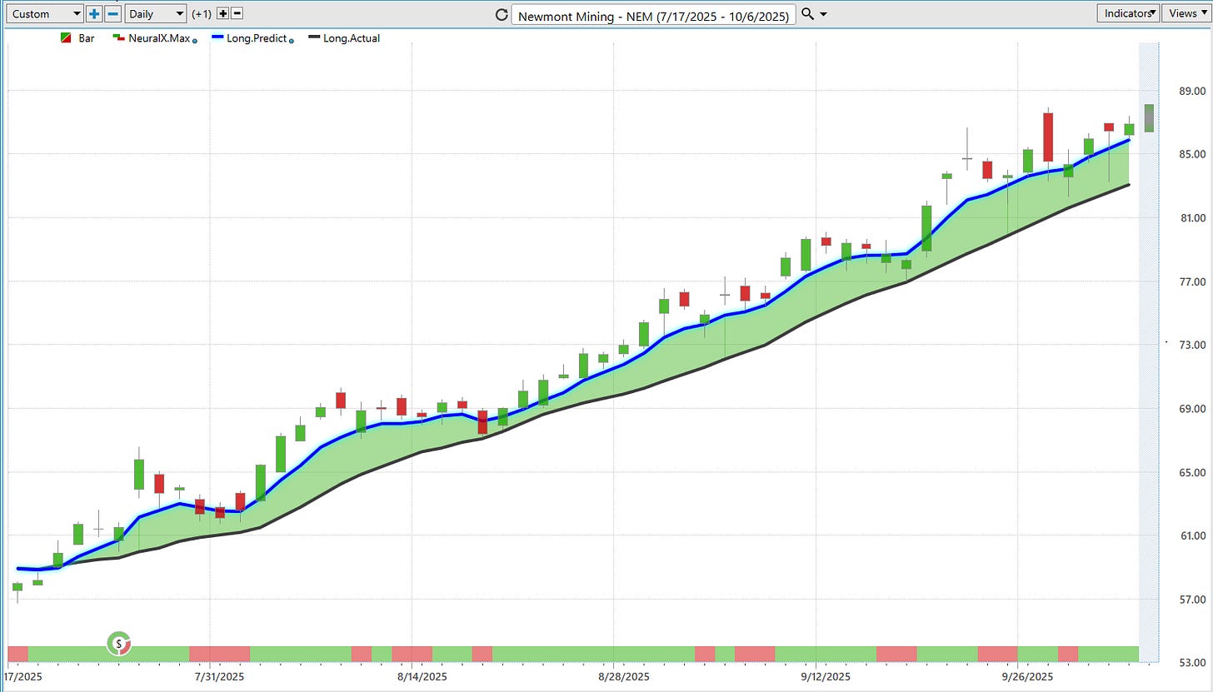Click the gray forecast candle in the shaded area
1213x692 pixels.
click(x=1149, y=117)
